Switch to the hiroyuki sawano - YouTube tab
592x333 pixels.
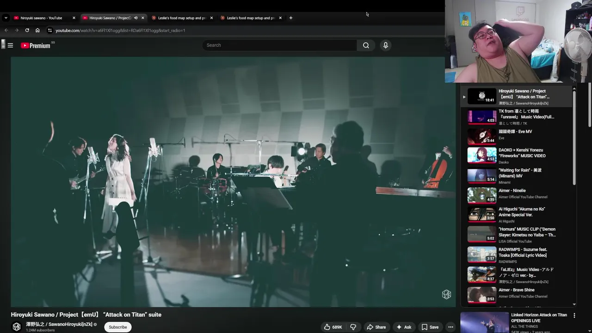(x=44, y=18)
